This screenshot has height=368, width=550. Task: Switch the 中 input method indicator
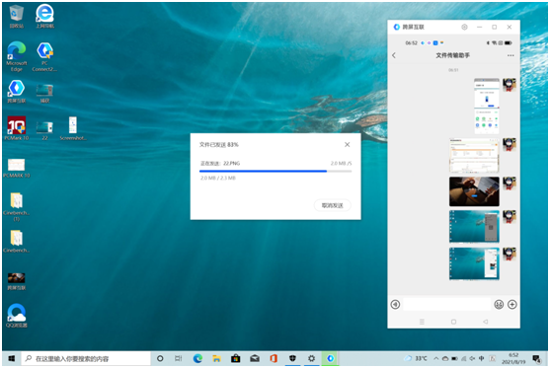click(x=481, y=358)
